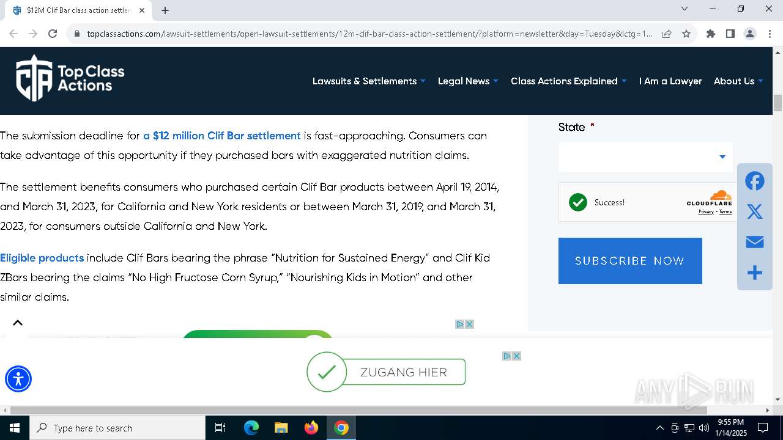Open a new browser tab
The width and height of the screenshot is (783, 440).
pos(165,10)
